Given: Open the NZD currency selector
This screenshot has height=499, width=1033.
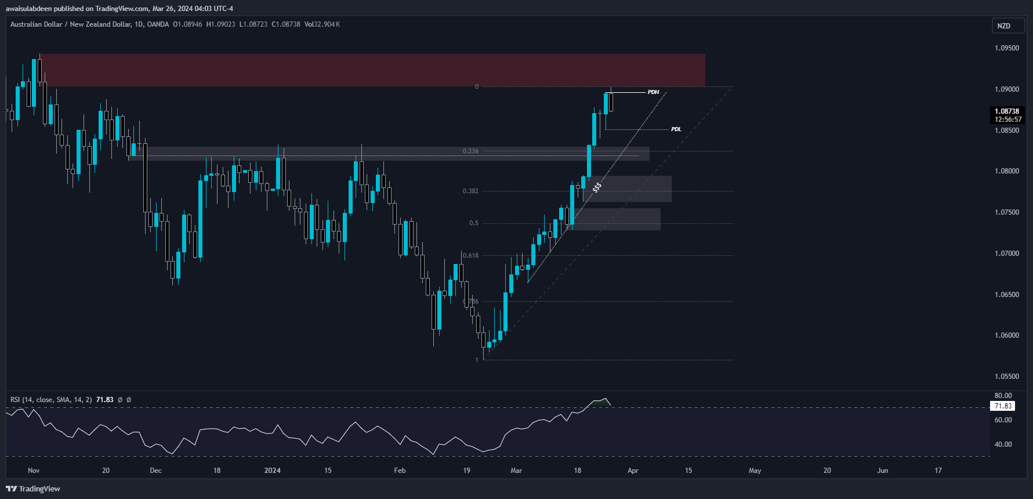Looking at the screenshot, I should [x=1008, y=26].
